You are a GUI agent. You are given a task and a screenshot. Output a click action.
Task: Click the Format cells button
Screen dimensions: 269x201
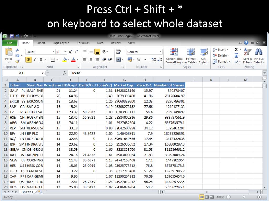(221, 61)
